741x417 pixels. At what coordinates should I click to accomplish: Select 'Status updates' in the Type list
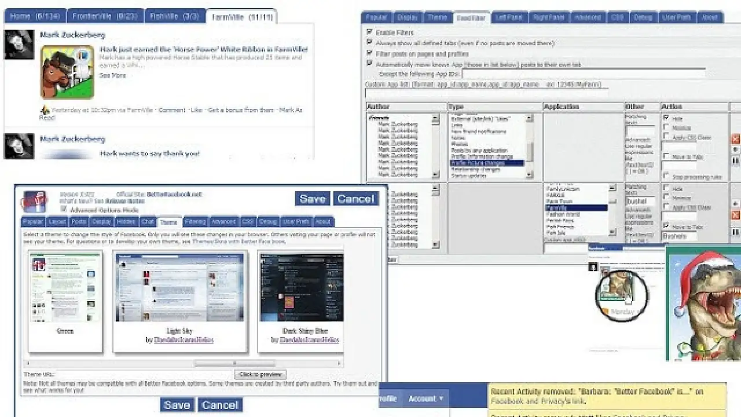(x=487, y=175)
